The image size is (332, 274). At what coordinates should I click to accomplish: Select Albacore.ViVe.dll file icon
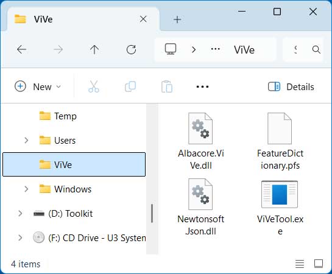[x=200, y=128]
